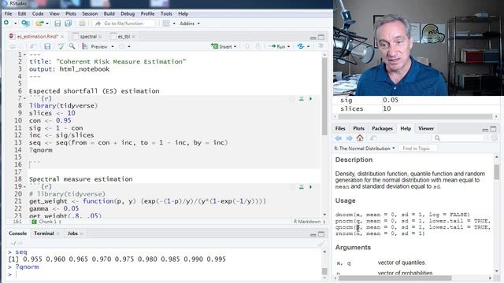Viewport: 504px width, 283px height.
Task: Run all chunks above at line 7
Action: pyautogui.click(x=302, y=98)
